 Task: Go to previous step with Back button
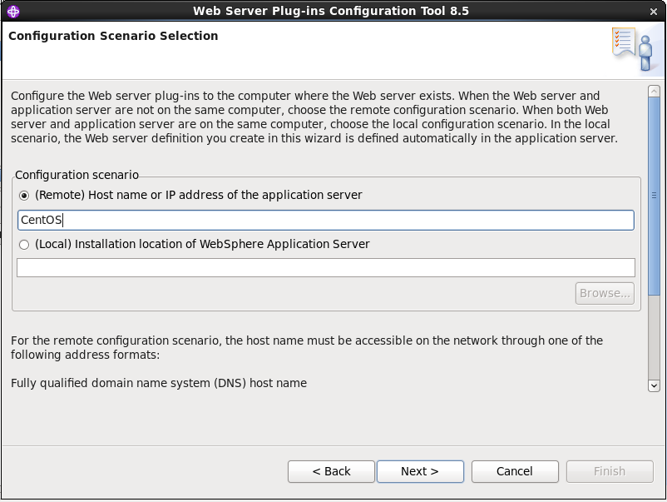click(x=331, y=471)
